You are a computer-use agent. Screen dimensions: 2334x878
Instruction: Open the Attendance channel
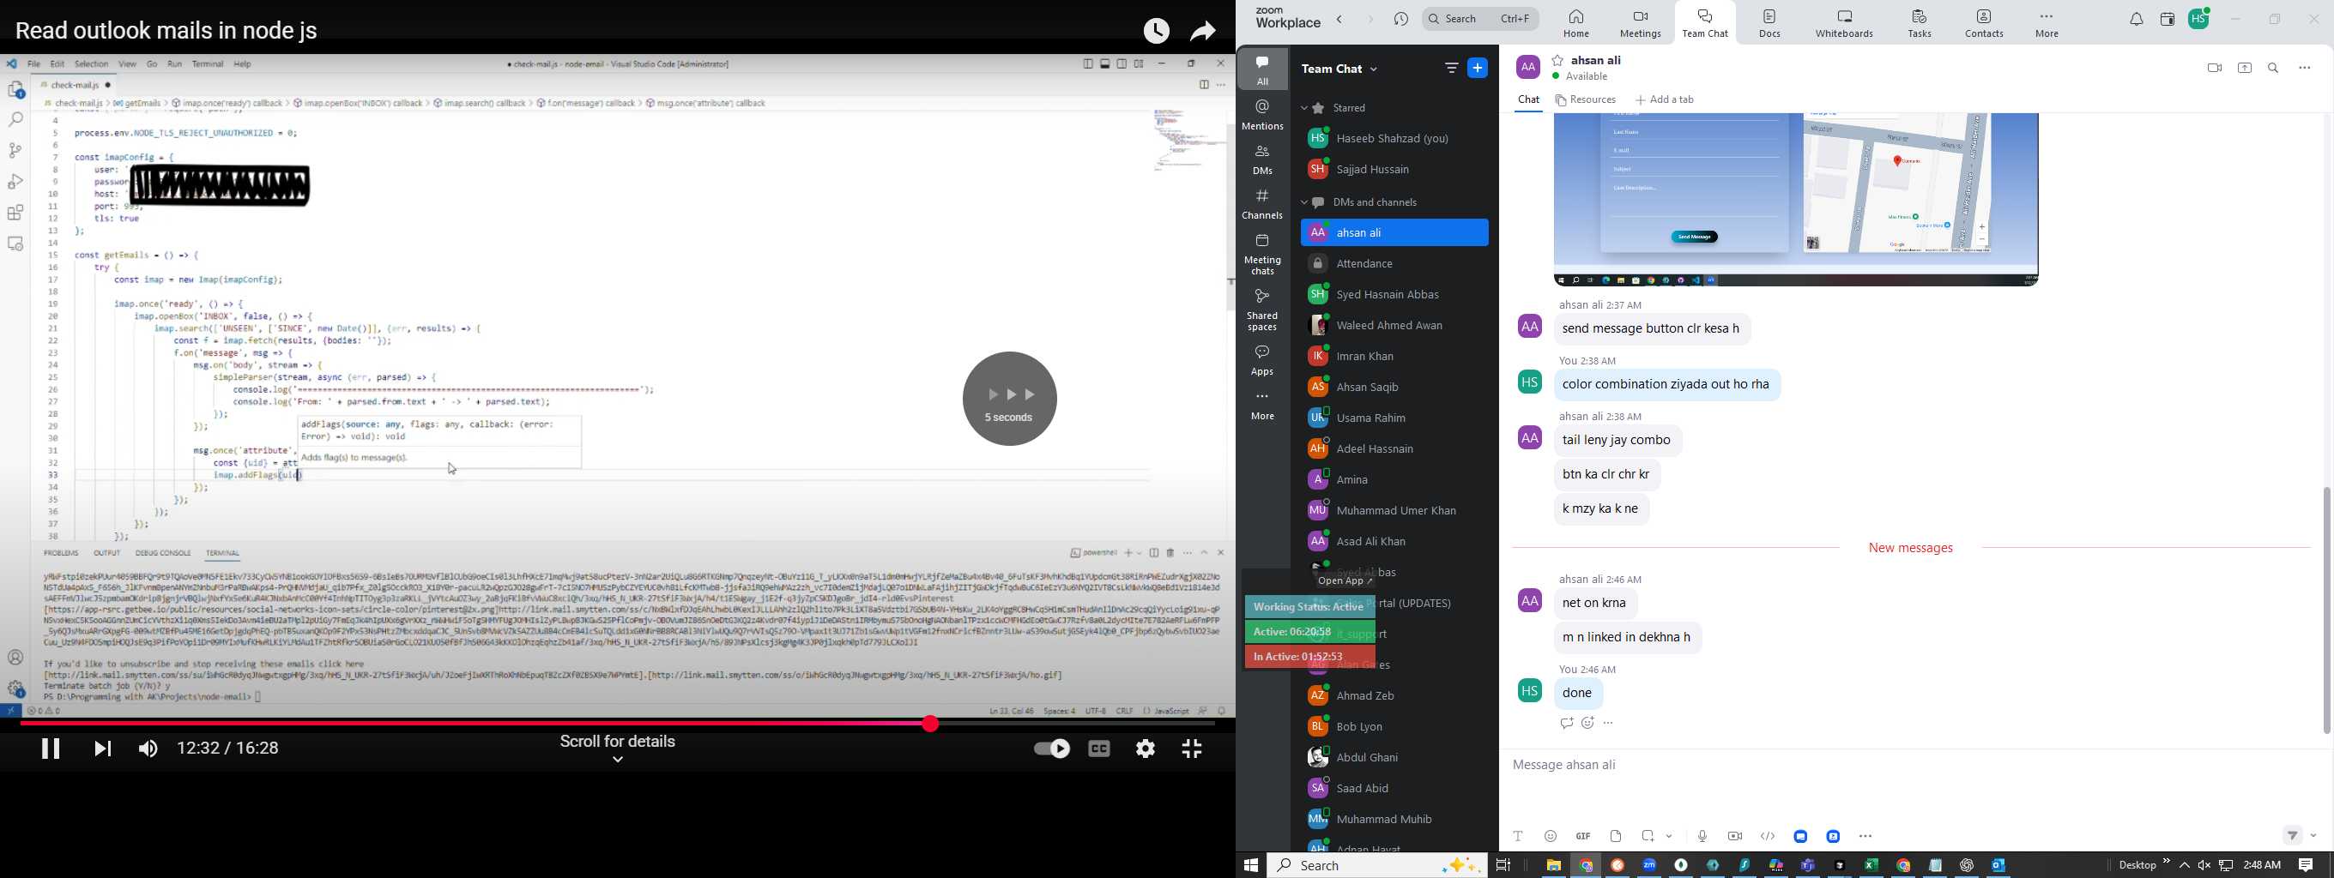[x=1394, y=264]
